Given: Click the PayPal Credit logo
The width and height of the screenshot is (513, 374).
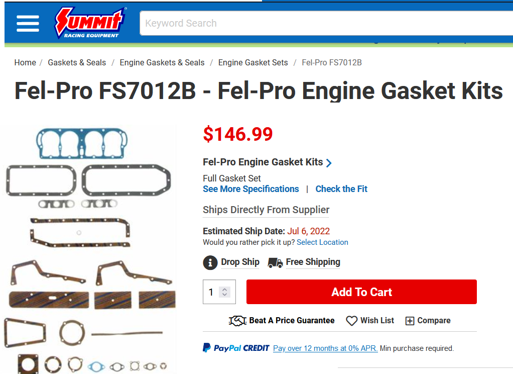Looking at the screenshot, I should [x=236, y=348].
